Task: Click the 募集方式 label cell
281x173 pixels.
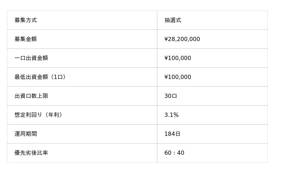Action: 26,20
